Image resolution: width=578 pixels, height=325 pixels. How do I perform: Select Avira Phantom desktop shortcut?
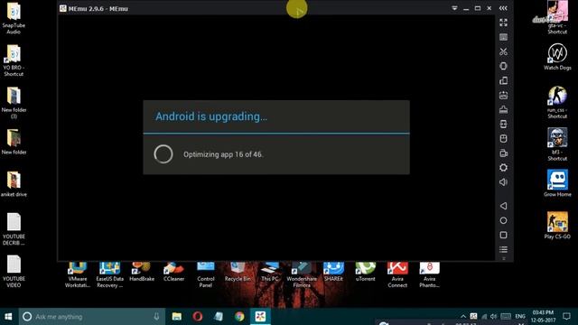click(430, 274)
